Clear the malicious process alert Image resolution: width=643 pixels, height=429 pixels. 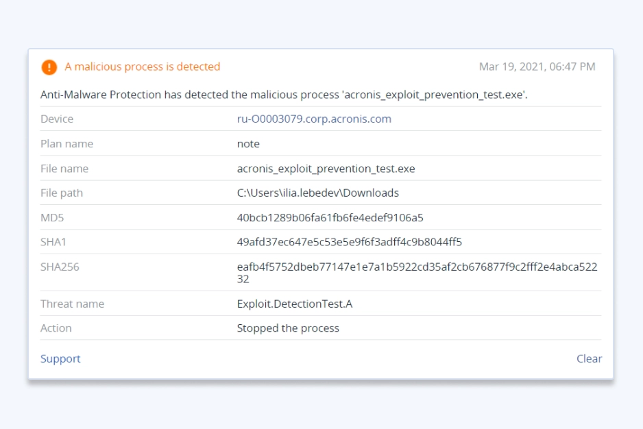click(589, 358)
